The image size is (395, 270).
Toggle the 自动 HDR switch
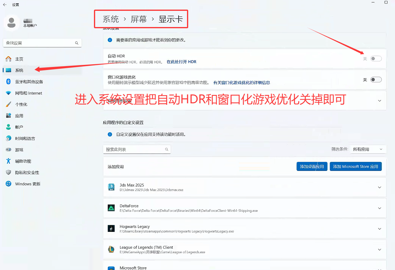click(x=375, y=59)
